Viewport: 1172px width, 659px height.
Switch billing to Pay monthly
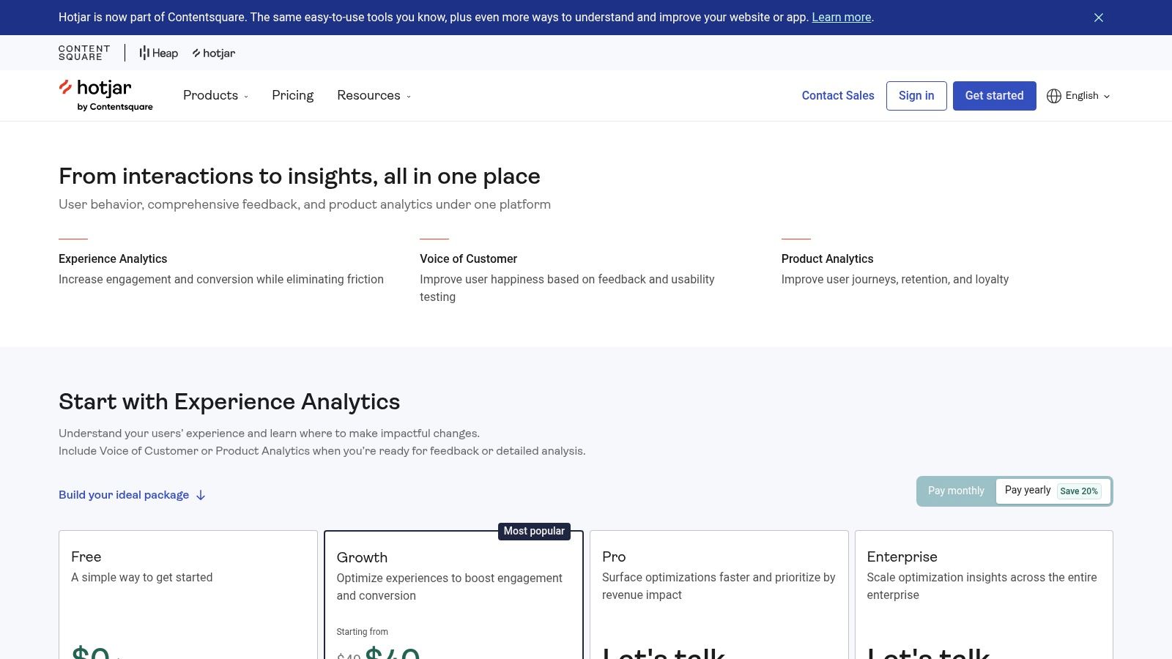tap(956, 491)
